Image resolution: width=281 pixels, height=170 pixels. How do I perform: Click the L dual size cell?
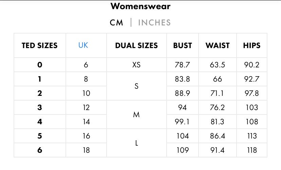(x=136, y=143)
